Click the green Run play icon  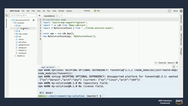(95, 11)
